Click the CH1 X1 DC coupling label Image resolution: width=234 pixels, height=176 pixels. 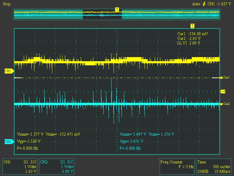pyautogui.click(x=30, y=162)
